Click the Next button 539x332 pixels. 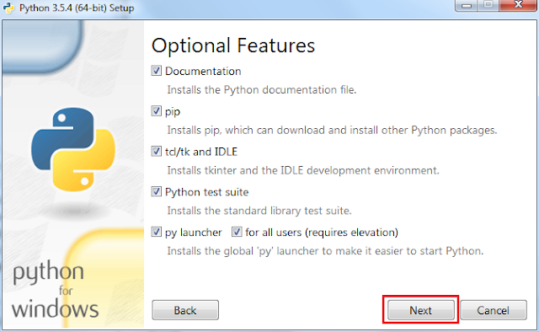421,310
